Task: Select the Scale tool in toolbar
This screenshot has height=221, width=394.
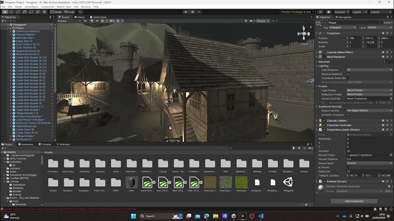Action: 25,12
